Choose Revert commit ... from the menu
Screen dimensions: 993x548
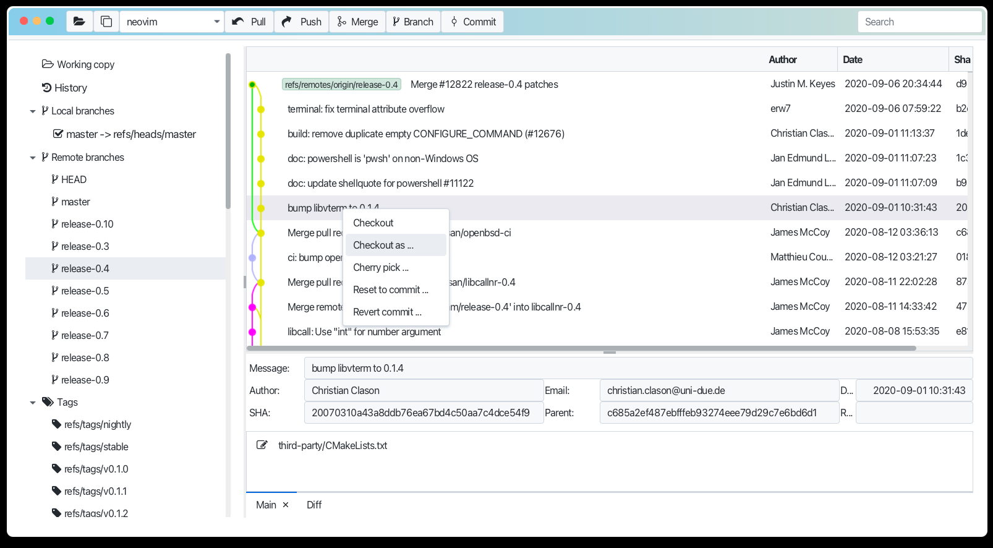tap(396, 312)
